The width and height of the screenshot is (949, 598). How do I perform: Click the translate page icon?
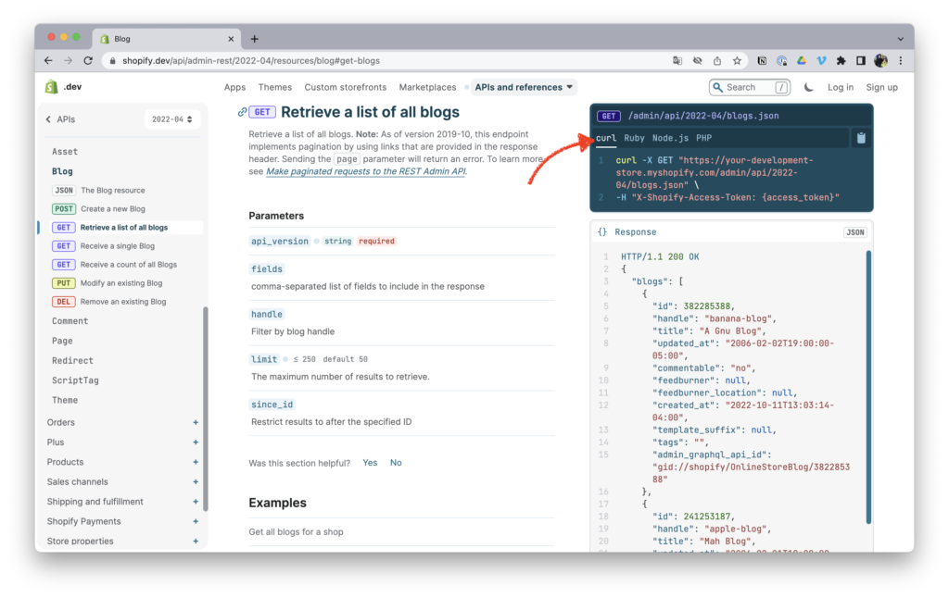[x=677, y=60]
